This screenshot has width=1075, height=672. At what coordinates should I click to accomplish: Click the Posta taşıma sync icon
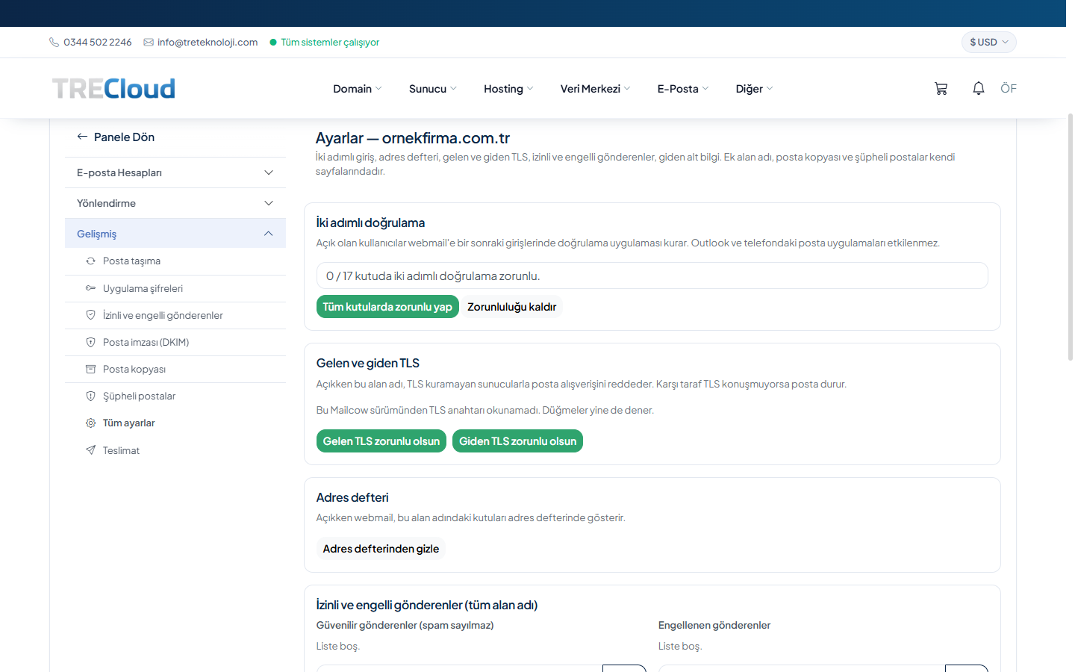click(90, 261)
